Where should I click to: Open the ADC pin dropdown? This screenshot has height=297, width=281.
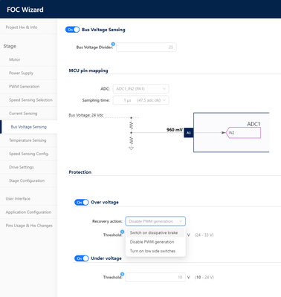(140, 88)
